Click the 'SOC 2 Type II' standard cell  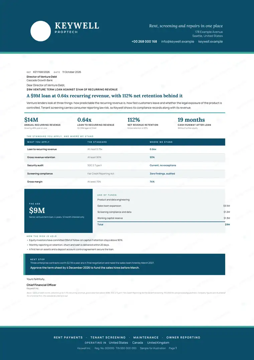95,165
